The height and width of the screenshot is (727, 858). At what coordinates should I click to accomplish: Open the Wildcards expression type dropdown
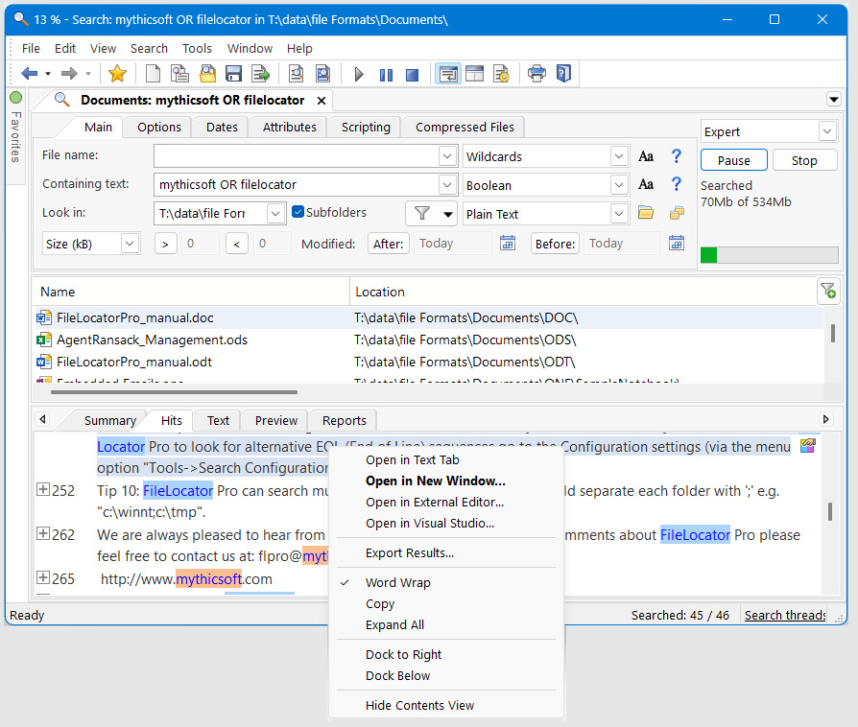pyautogui.click(x=618, y=156)
